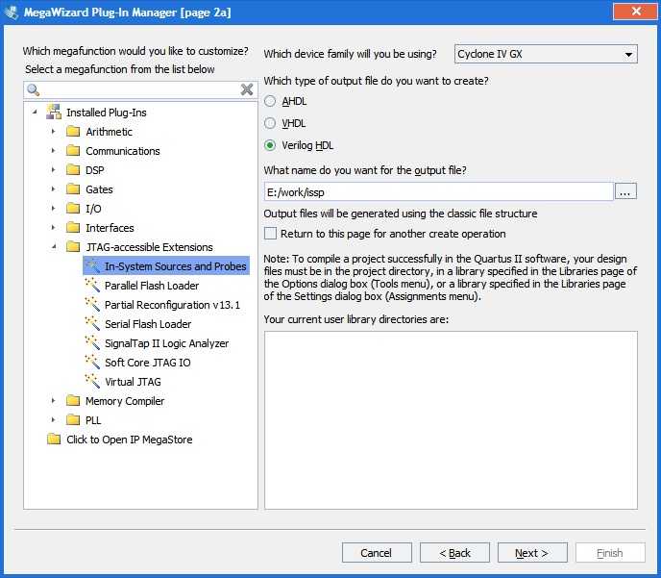The image size is (661, 578).
Task: Click the Installed Plug-Ins label
Action: (107, 113)
